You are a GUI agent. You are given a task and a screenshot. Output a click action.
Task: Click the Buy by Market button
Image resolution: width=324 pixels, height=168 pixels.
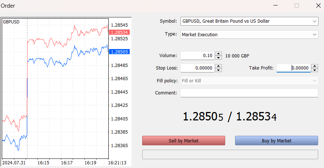[277, 141]
